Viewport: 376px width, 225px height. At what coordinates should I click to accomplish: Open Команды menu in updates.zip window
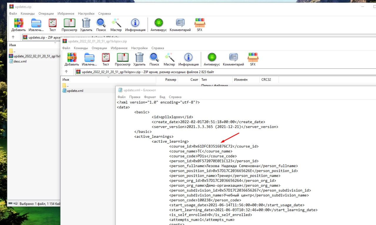pos(28,13)
